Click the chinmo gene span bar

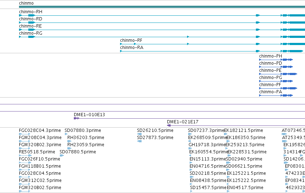pos(162,7)
